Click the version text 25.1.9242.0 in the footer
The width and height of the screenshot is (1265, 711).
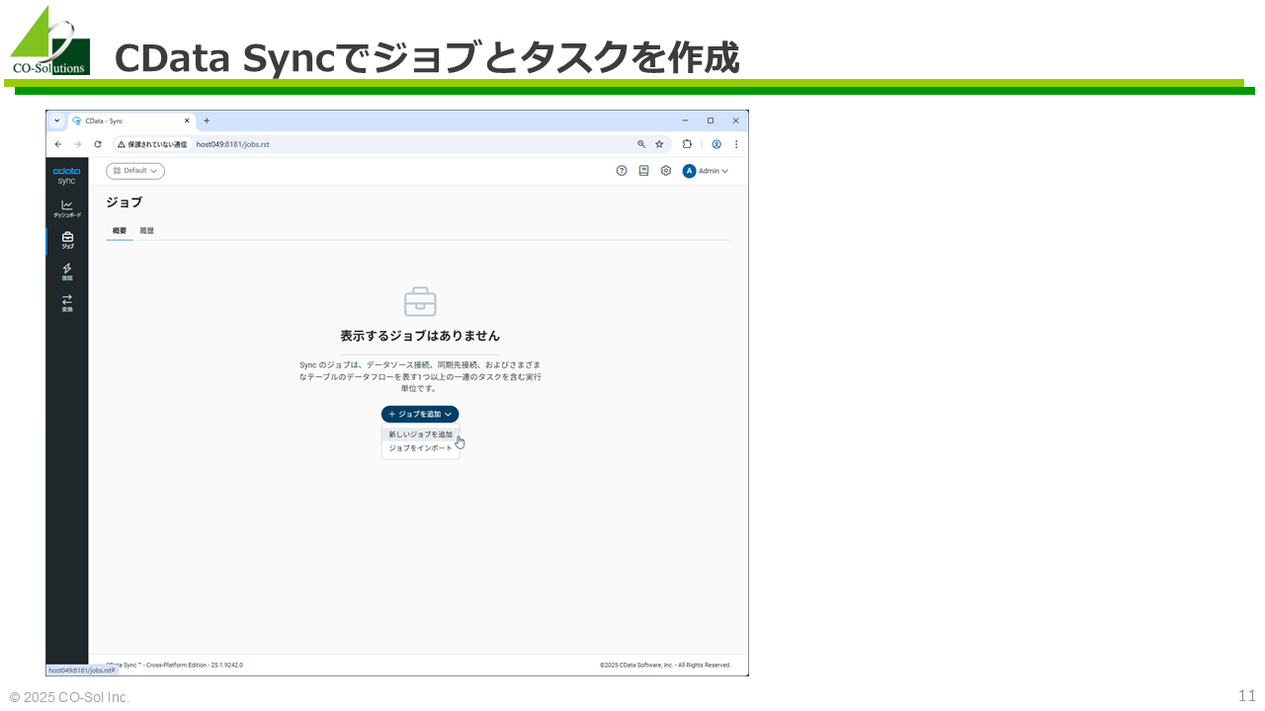(x=226, y=666)
